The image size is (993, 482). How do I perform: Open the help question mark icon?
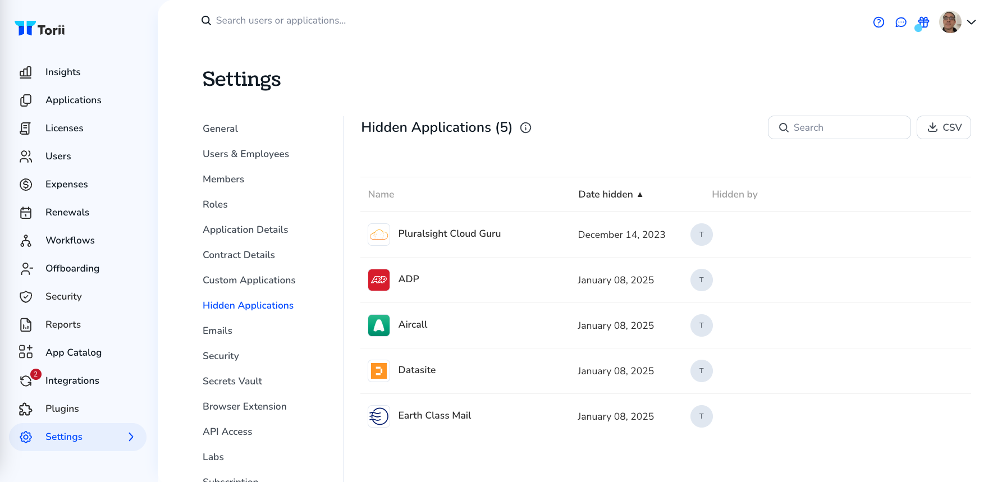point(879,22)
